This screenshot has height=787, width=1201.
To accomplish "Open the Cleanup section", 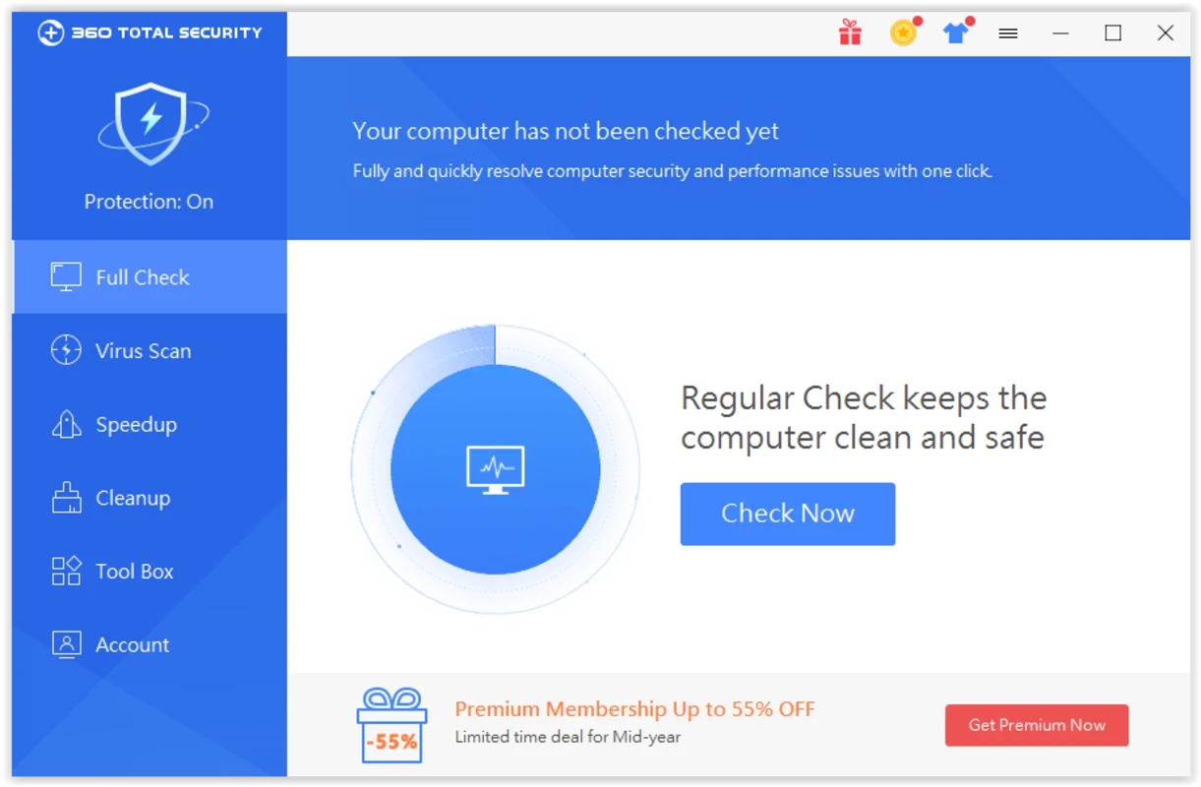I will (x=133, y=498).
